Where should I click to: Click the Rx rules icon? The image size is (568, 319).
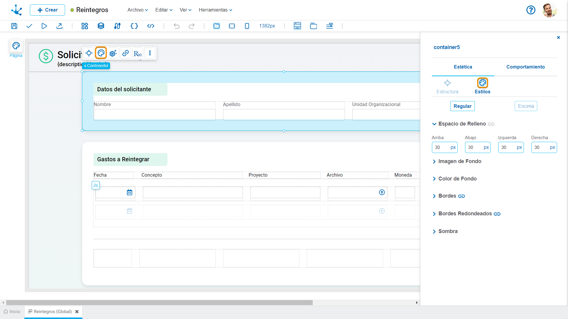tap(138, 53)
